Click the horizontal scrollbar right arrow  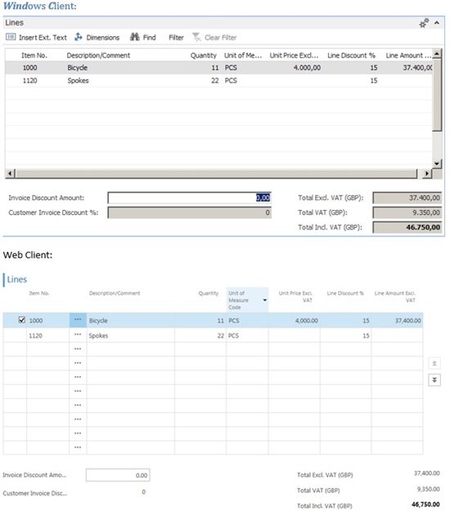426,173
